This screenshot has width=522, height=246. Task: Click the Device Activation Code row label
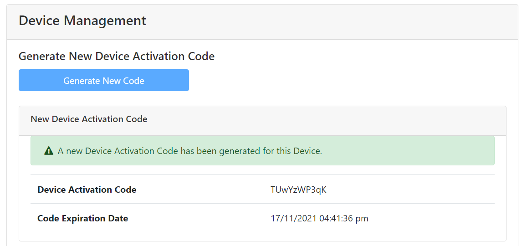tap(87, 190)
